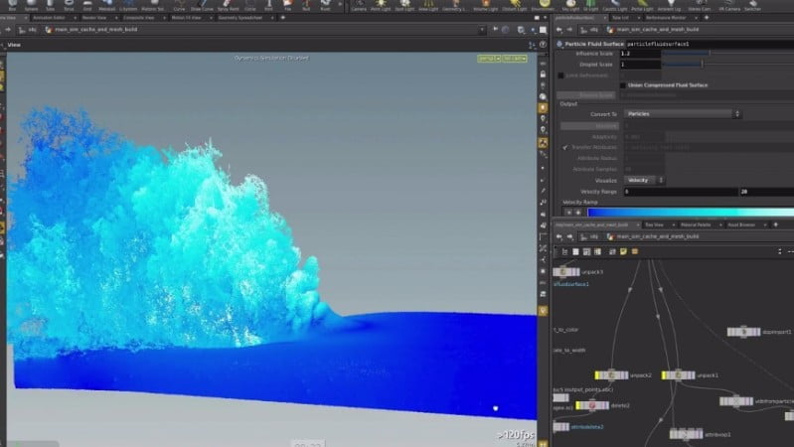Click the Influence Scale value field
This screenshot has width=794, height=447.
click(x=641, y=54)
